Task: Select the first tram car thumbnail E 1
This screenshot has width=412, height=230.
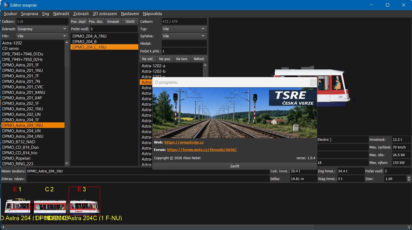Action: [18, 201]
